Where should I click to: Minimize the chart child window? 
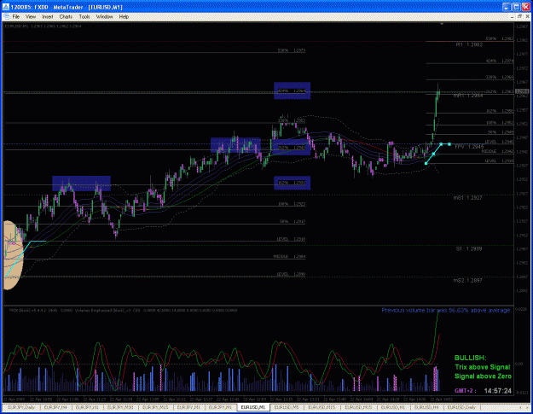(x=513, y=16)
